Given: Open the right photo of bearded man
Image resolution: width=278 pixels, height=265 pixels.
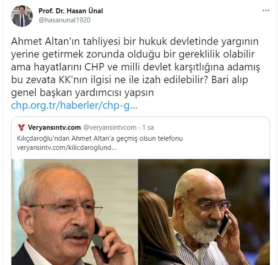Looking at the screenshot, I should click(204, 212).
